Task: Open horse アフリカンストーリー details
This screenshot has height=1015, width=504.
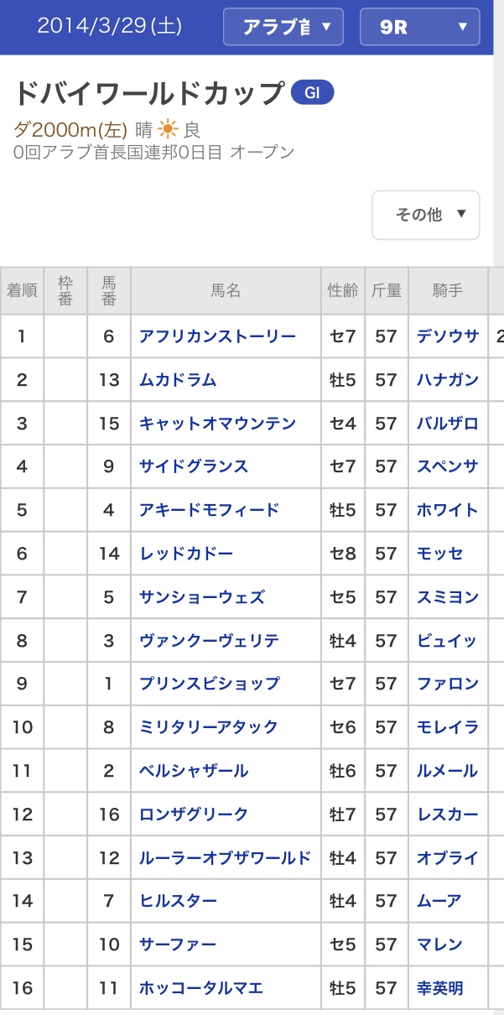Action: tap(217, 336)
